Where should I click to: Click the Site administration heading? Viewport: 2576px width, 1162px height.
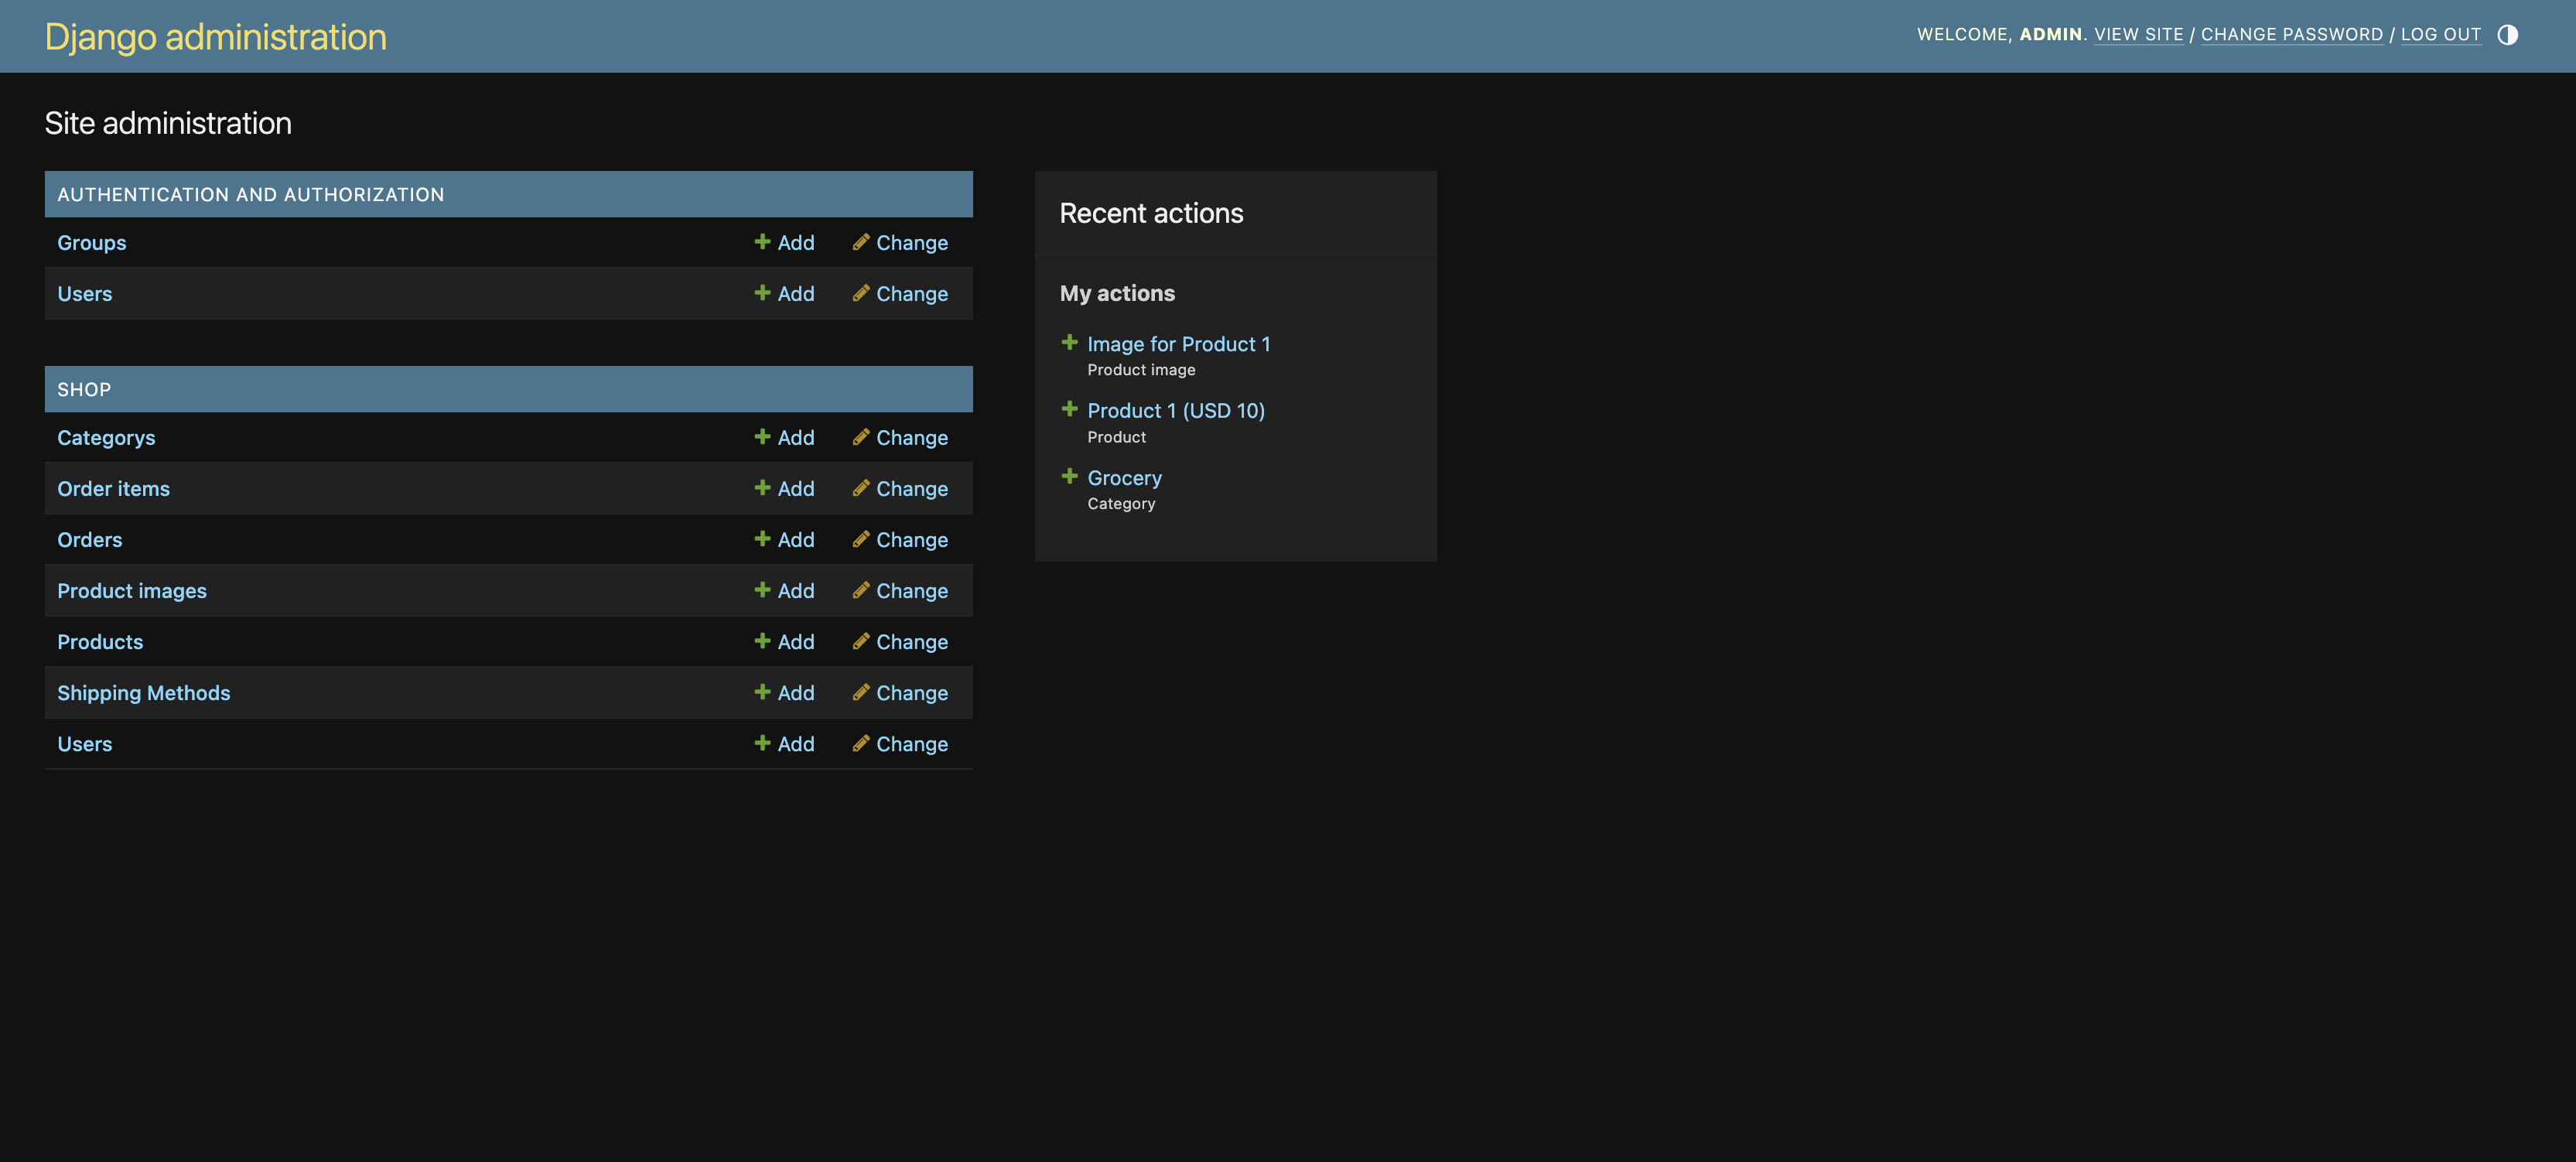pyautogui.click(x=168, y=124)
